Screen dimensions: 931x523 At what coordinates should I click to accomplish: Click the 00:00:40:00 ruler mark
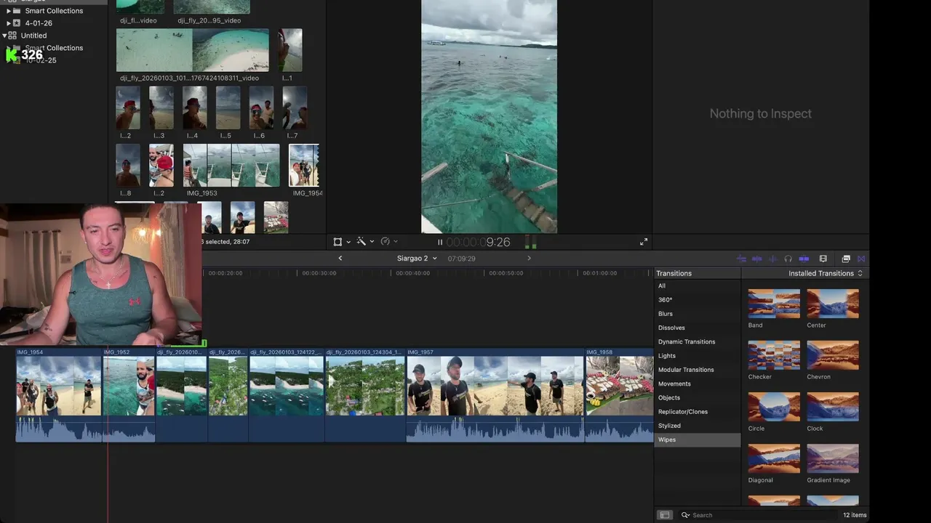412,273
